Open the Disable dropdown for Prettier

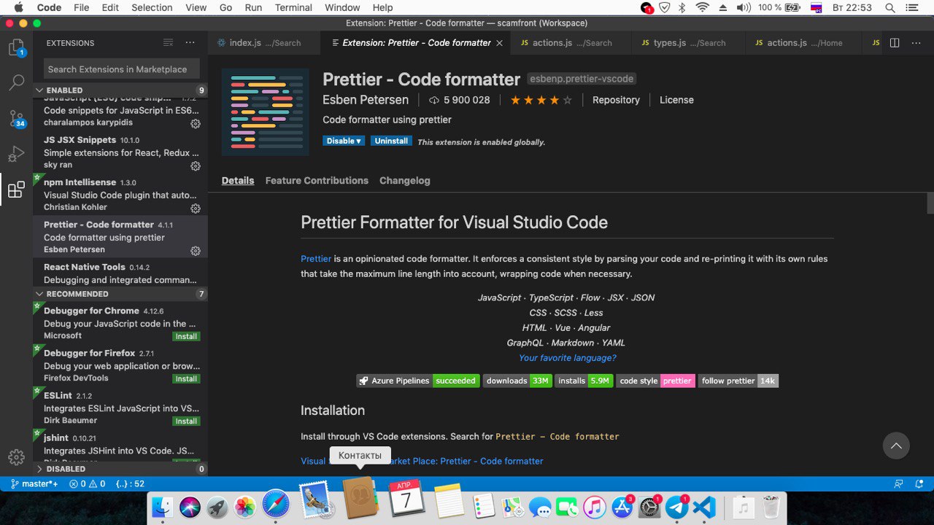point(344,141)
